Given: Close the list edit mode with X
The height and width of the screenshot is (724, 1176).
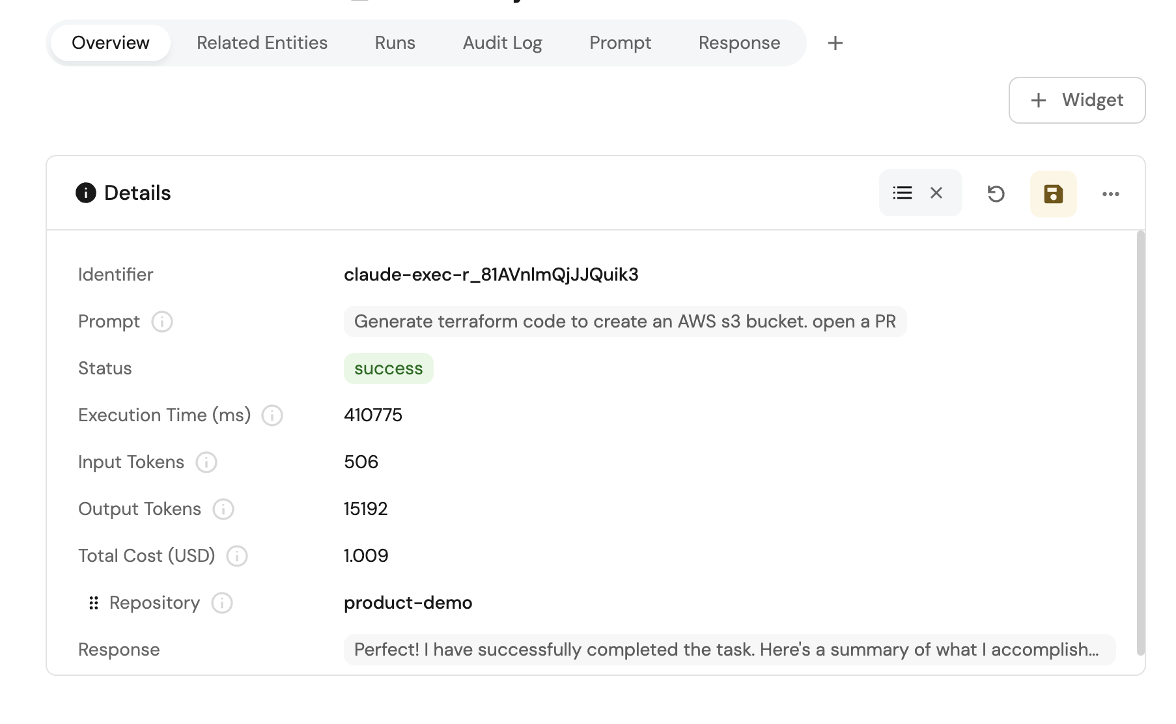Looking at the screenshot, I should point(936,193).
